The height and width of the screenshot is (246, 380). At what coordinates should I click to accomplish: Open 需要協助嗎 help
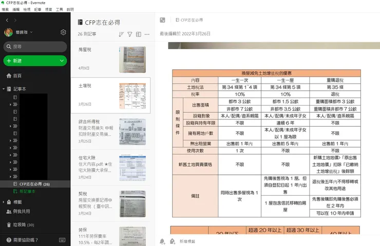click(x=22, y=240)
